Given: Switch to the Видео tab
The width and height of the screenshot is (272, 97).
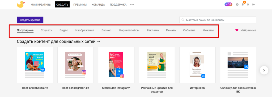Looking at the screenshot, I should [x=64, y=30].
